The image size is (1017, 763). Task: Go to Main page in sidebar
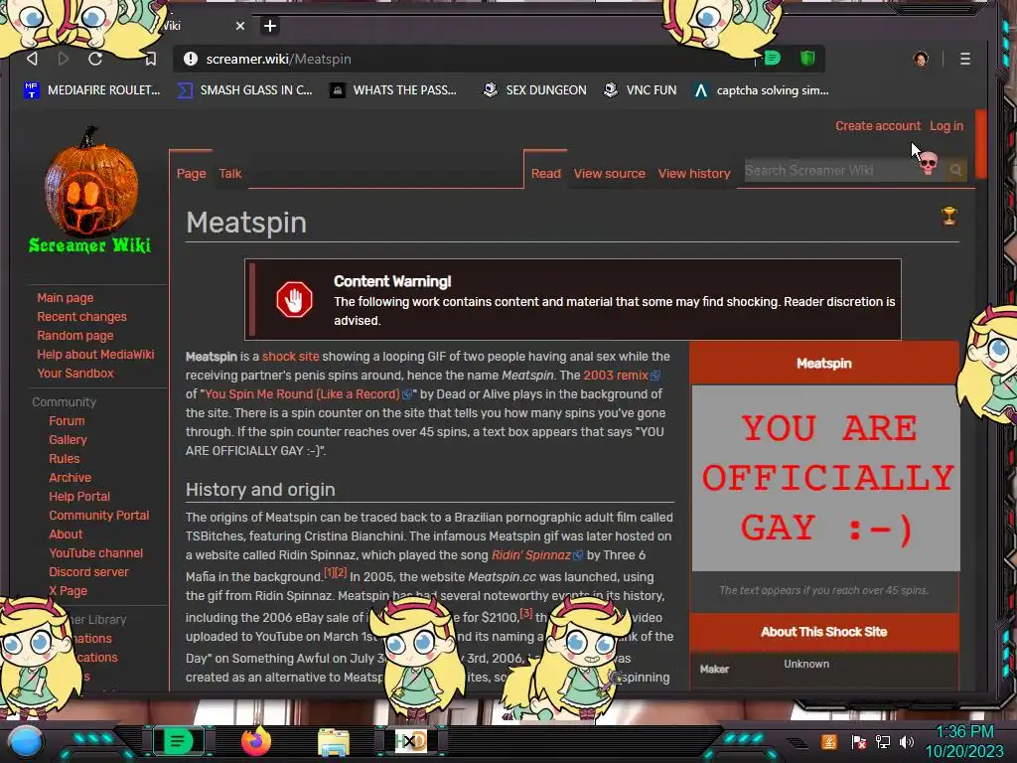[65, 298]
